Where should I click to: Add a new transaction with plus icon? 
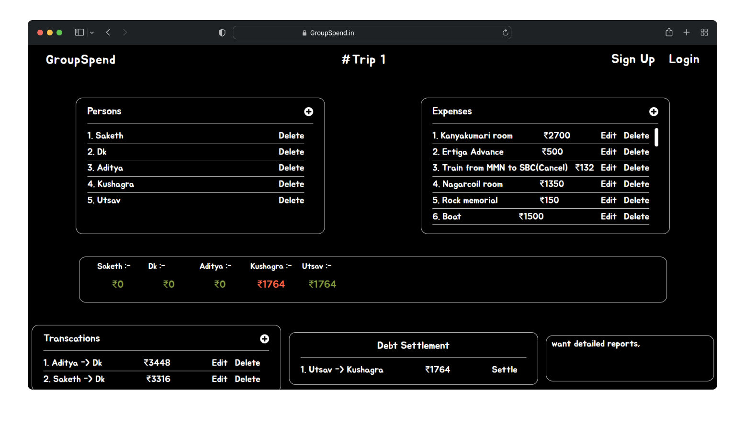[x=264, y=339]
